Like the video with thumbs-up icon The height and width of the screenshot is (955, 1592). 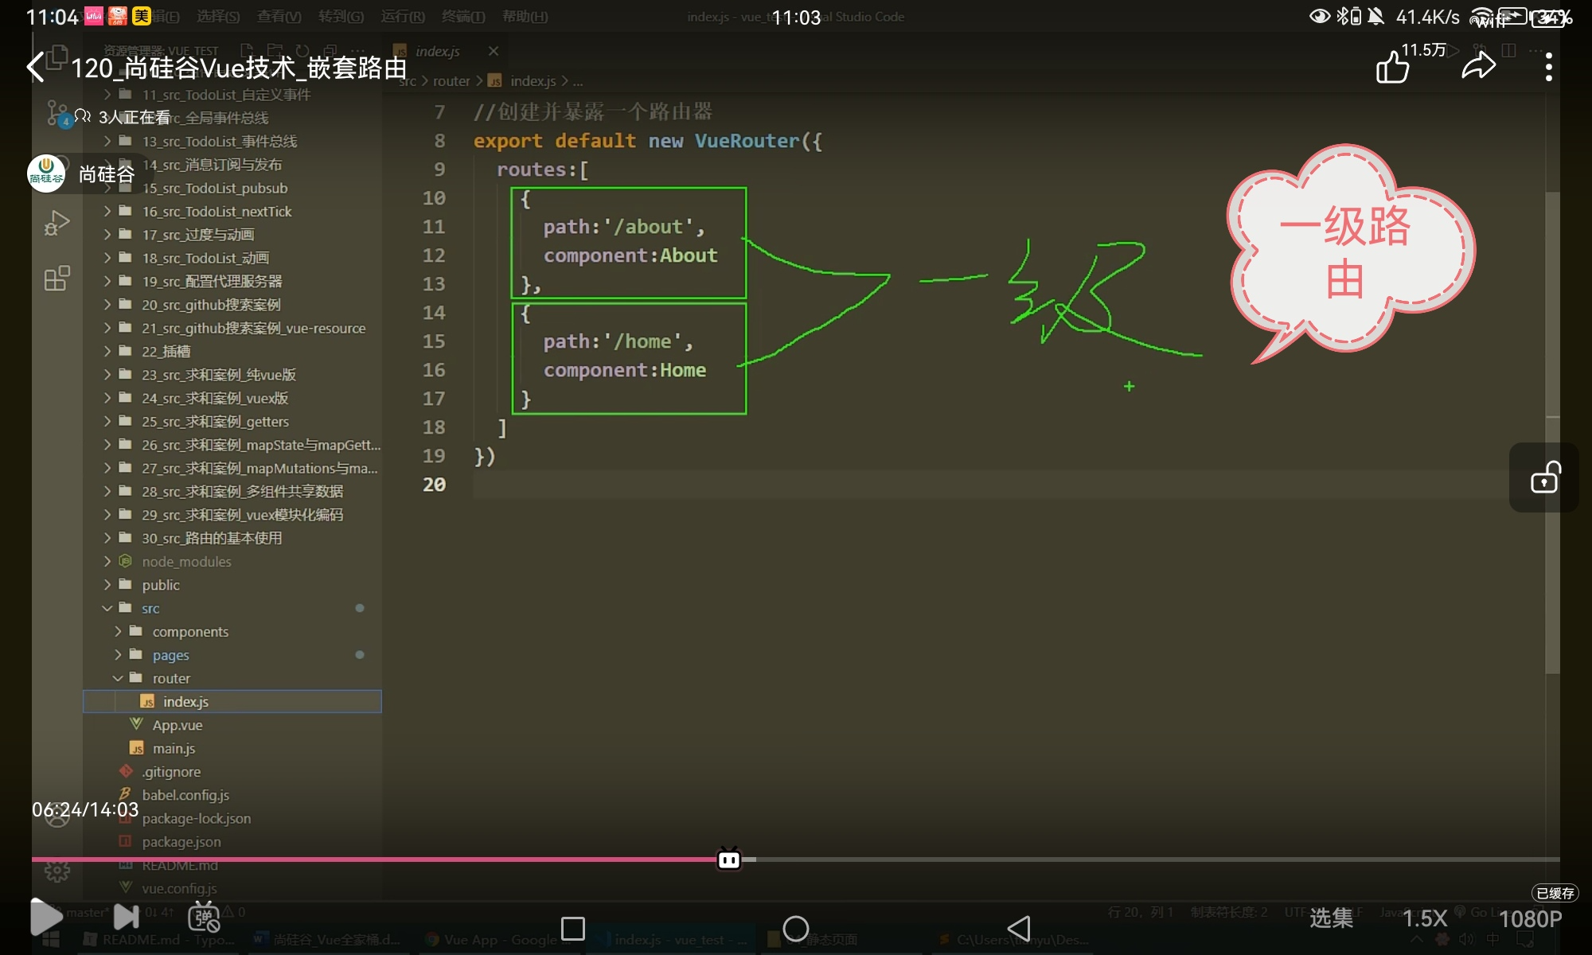[x=1393, y=68]
